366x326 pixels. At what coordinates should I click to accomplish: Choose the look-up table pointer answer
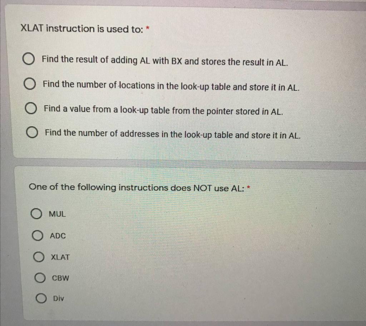(x=30, y=109)
